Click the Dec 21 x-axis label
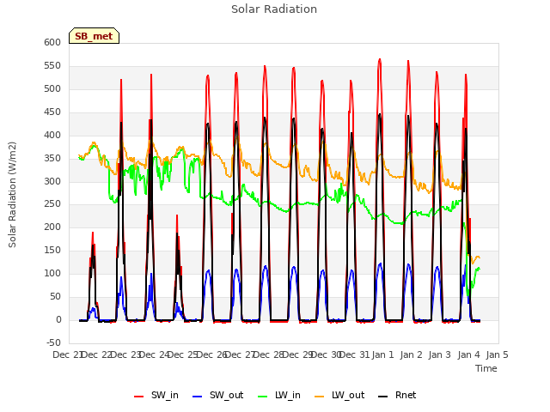Image resolution: width=550 pixels, height=412 pixels. click(67, 354)
